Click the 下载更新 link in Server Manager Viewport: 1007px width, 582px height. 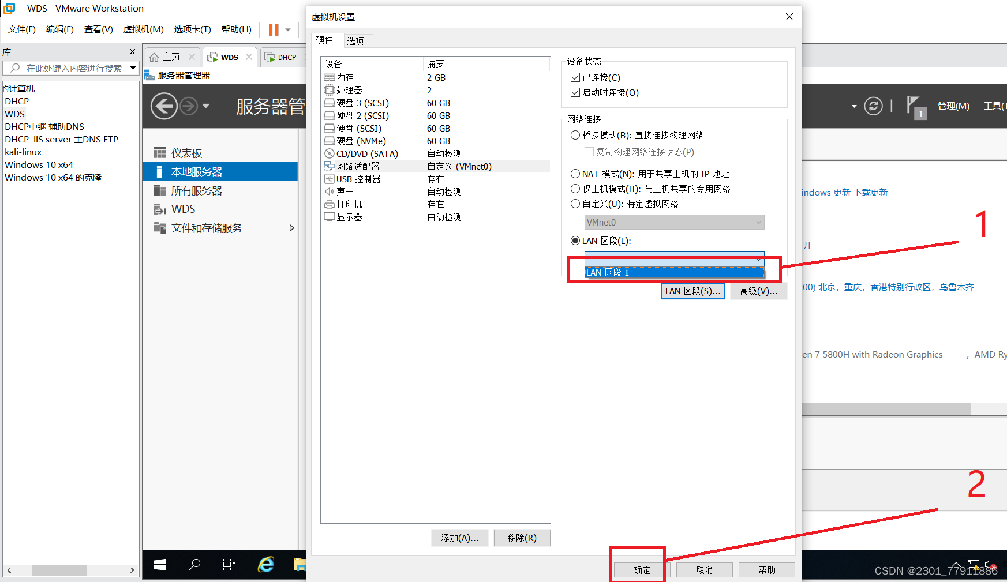(x=871, y=192)
